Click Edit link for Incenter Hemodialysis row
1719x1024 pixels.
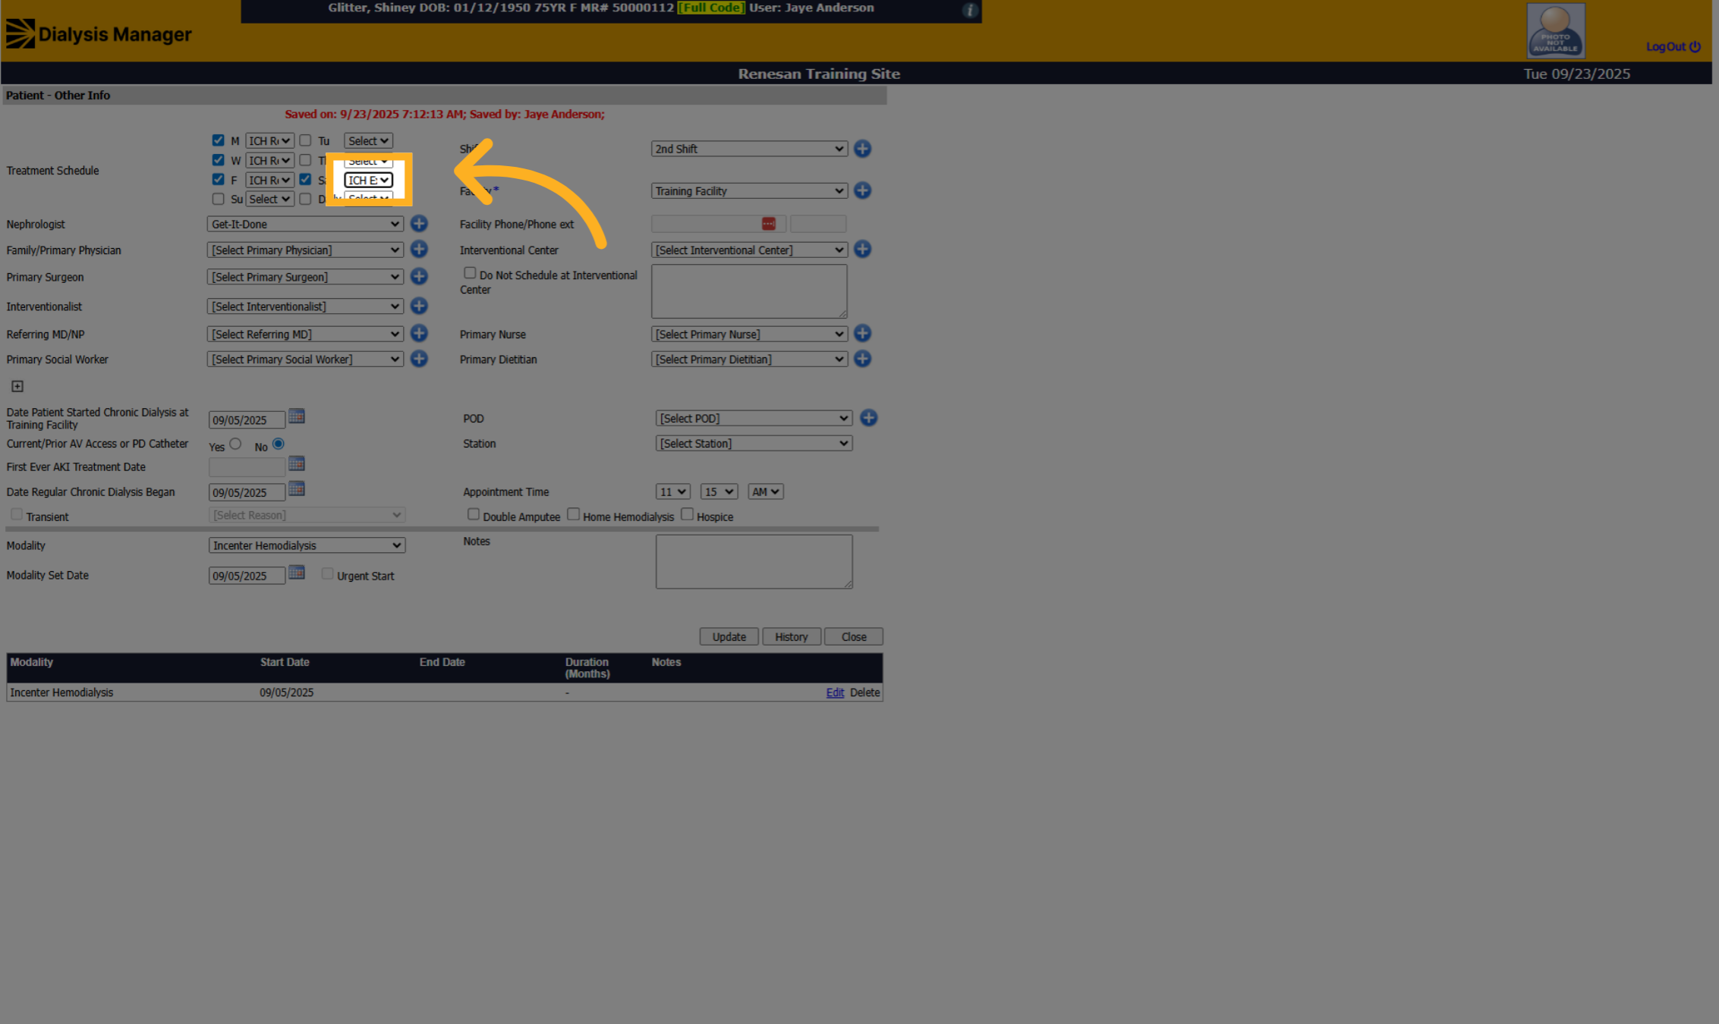point(835,693)
